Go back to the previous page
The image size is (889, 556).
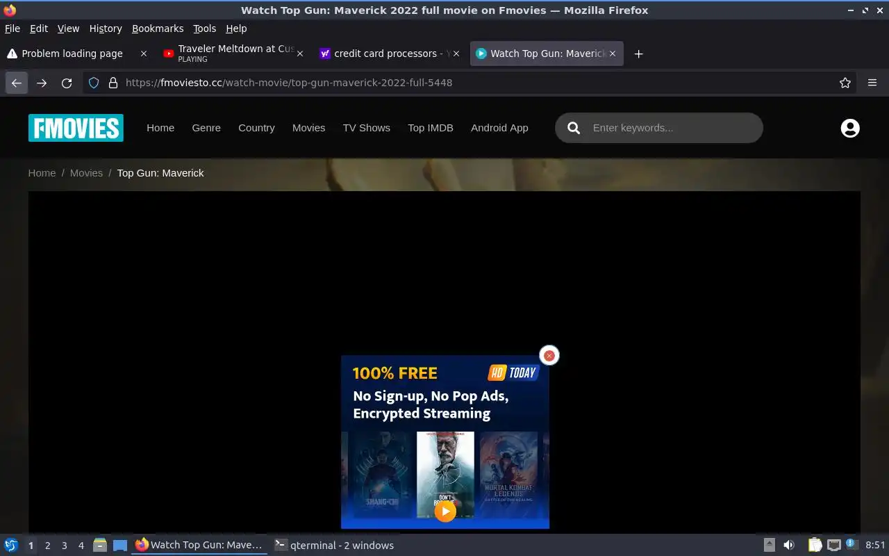point(17,83)
